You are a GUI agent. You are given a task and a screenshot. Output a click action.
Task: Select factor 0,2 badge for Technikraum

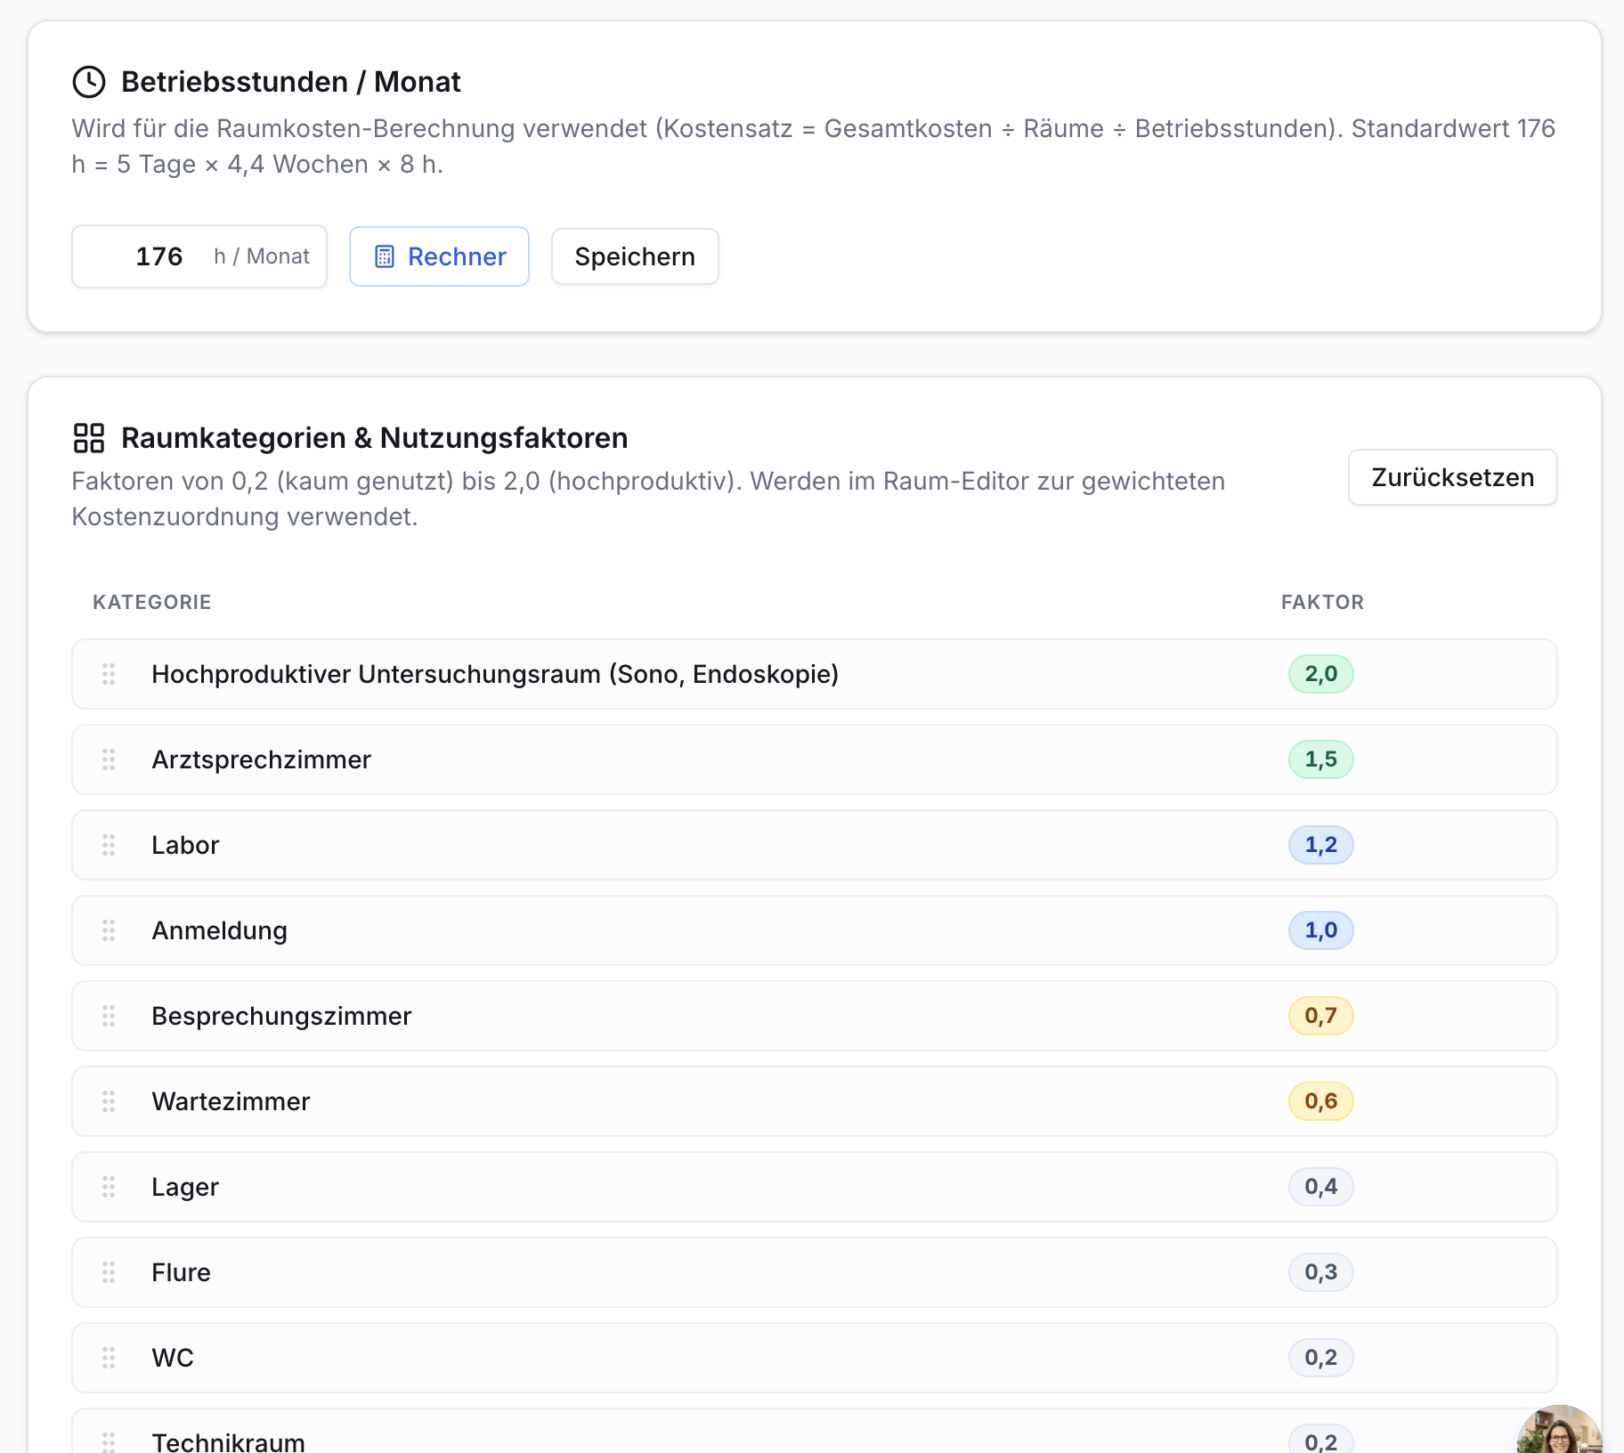pos(1321,1441)
